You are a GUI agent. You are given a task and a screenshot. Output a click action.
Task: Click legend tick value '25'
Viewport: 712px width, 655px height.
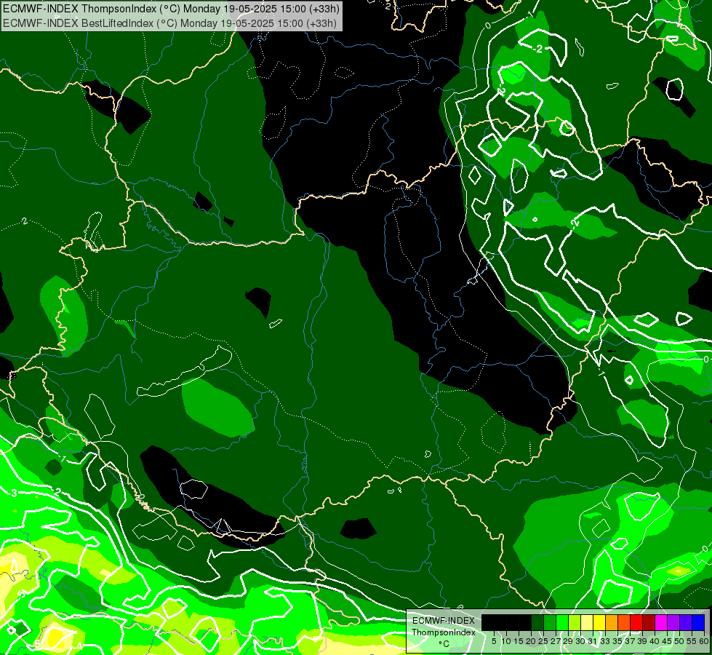(x=543, y=641)
